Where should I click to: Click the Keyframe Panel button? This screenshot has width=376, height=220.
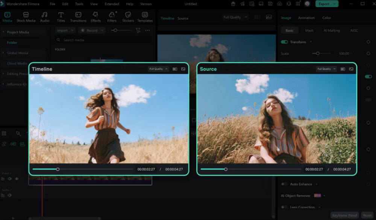point(344,215)
